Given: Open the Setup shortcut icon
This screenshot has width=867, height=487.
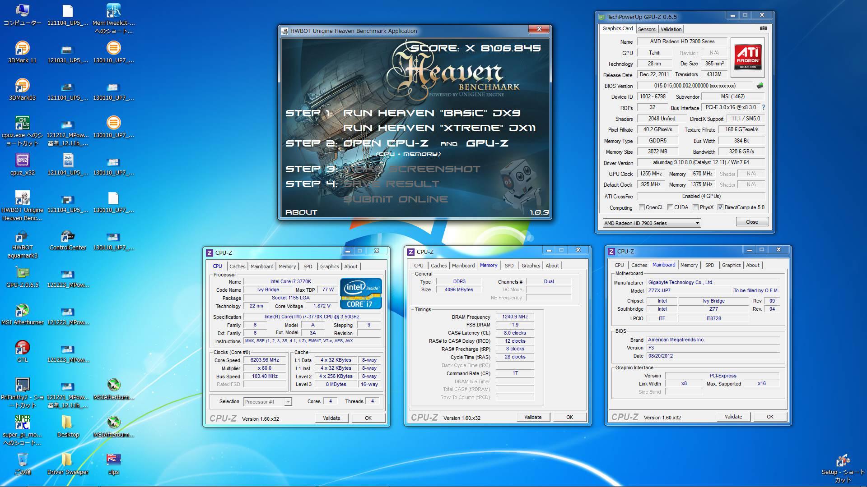Looking at the screenshot, I should coord(843,468).
